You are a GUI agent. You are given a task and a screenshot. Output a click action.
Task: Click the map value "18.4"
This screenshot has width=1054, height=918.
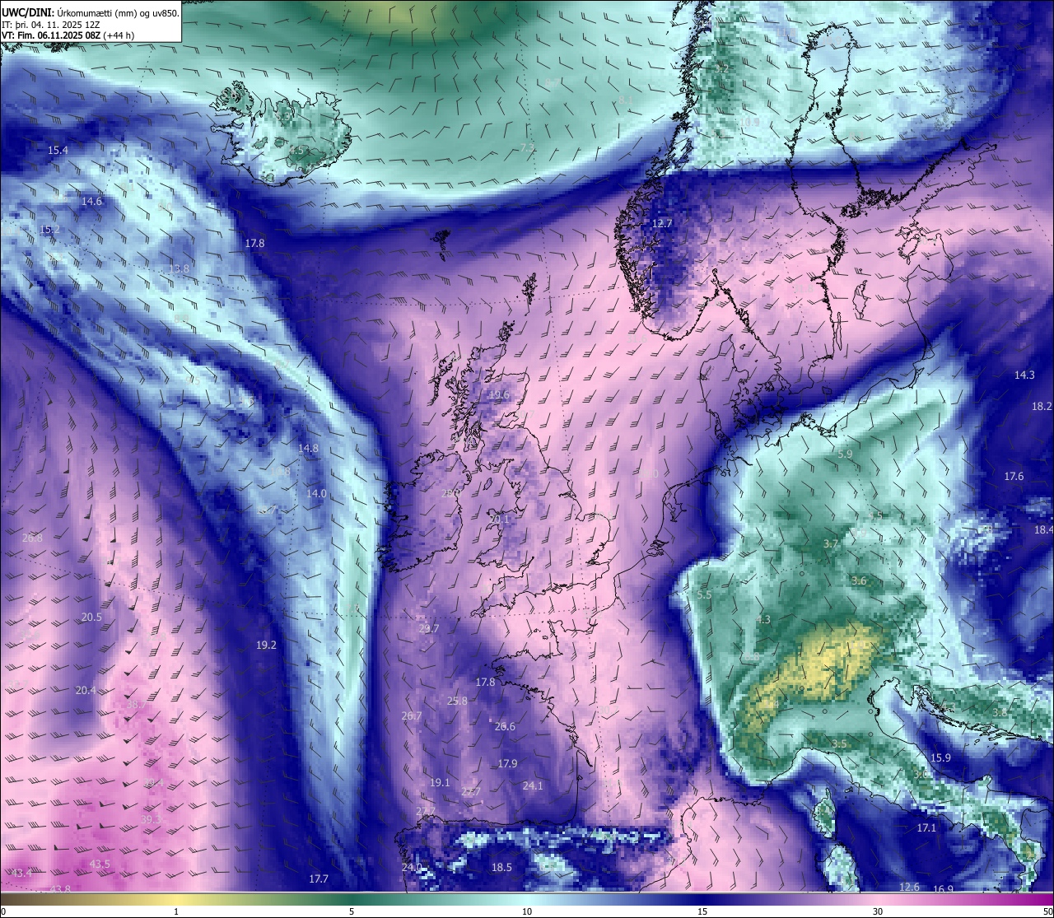pos(1043,530)
